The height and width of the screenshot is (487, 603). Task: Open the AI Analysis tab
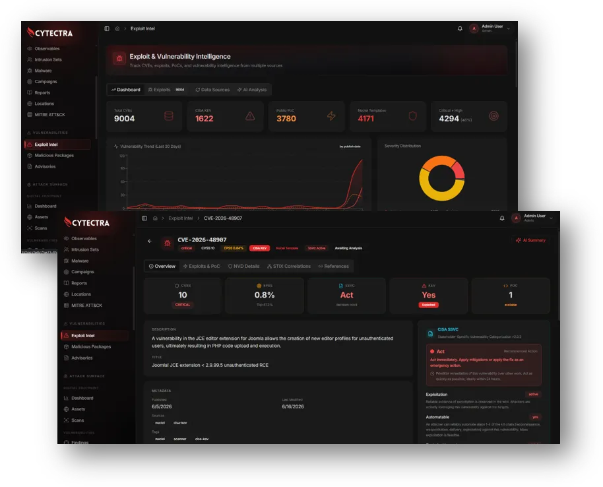point(252,90)
